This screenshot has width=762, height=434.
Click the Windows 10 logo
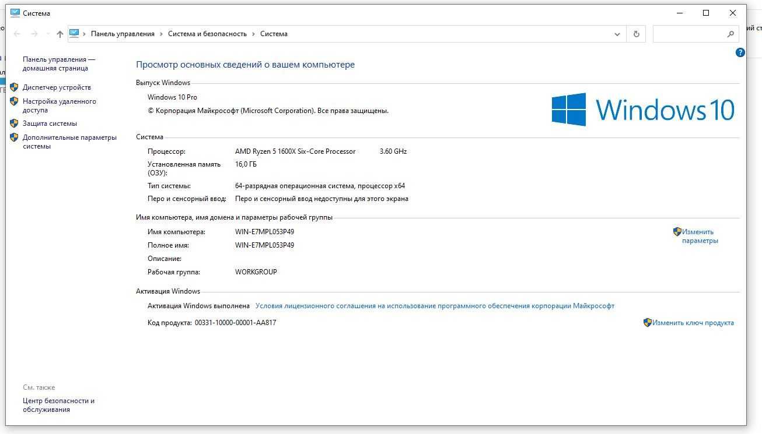click(x=643, y=109)
